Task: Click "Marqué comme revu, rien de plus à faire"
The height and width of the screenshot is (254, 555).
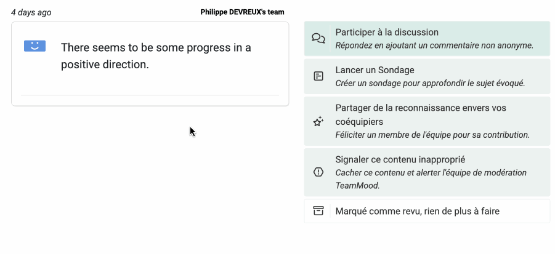Action: coord(417,211)
